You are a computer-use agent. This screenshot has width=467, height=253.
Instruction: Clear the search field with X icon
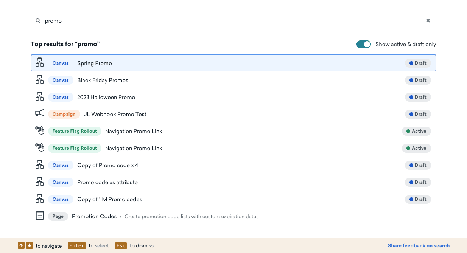428,21
